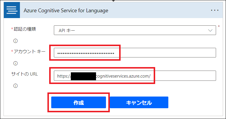The height and width of the screenshot is (119, 226).
Task: Click info icon below 認証の種類
Action: [x=16, y=41]
